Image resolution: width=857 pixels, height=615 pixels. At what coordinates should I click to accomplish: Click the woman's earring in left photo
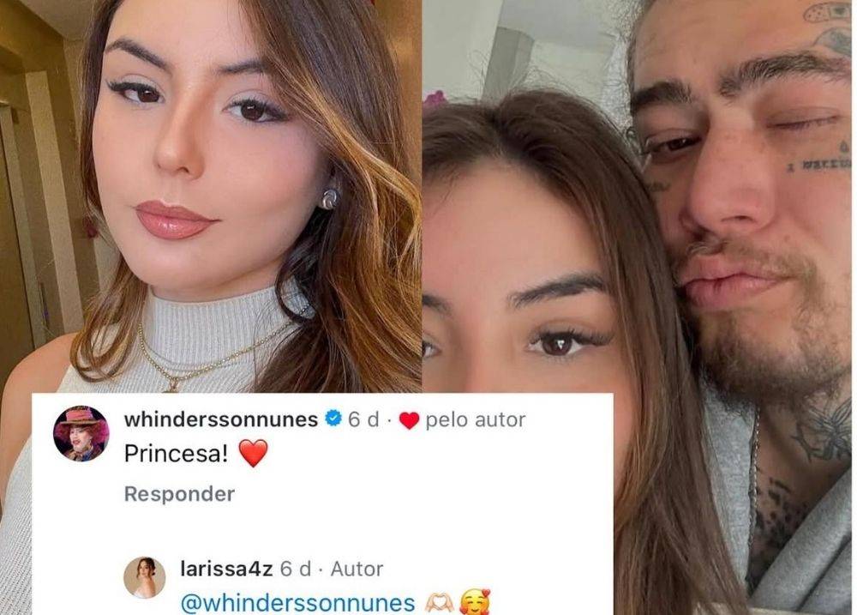330,198
